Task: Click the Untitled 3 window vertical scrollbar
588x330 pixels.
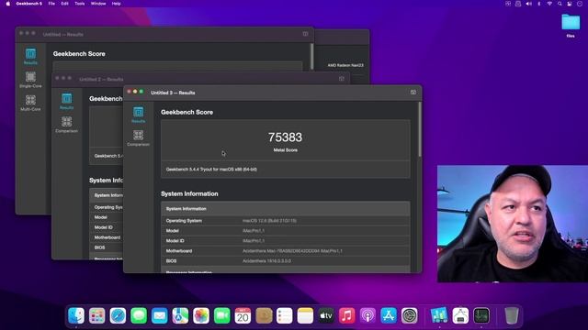Action: click(x=420, y=129)
